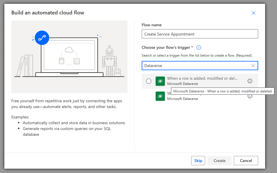The width and height of the screenshot is (277, 173).
Task: Click 'Microsoft Dataverse' label of second trigger
Action: (183, 99)
